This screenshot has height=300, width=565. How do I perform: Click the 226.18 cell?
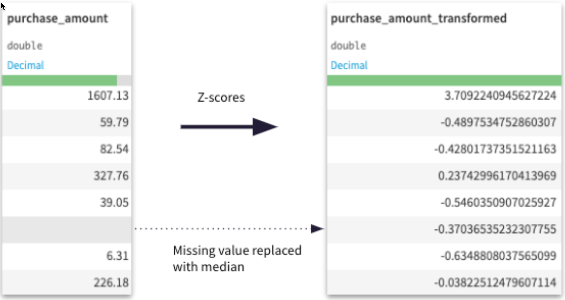click(x=111, y=283)
